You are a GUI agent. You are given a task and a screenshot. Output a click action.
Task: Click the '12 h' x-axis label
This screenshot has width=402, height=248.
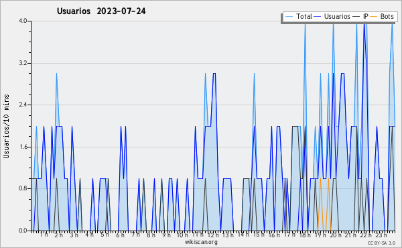coord(213,235)
